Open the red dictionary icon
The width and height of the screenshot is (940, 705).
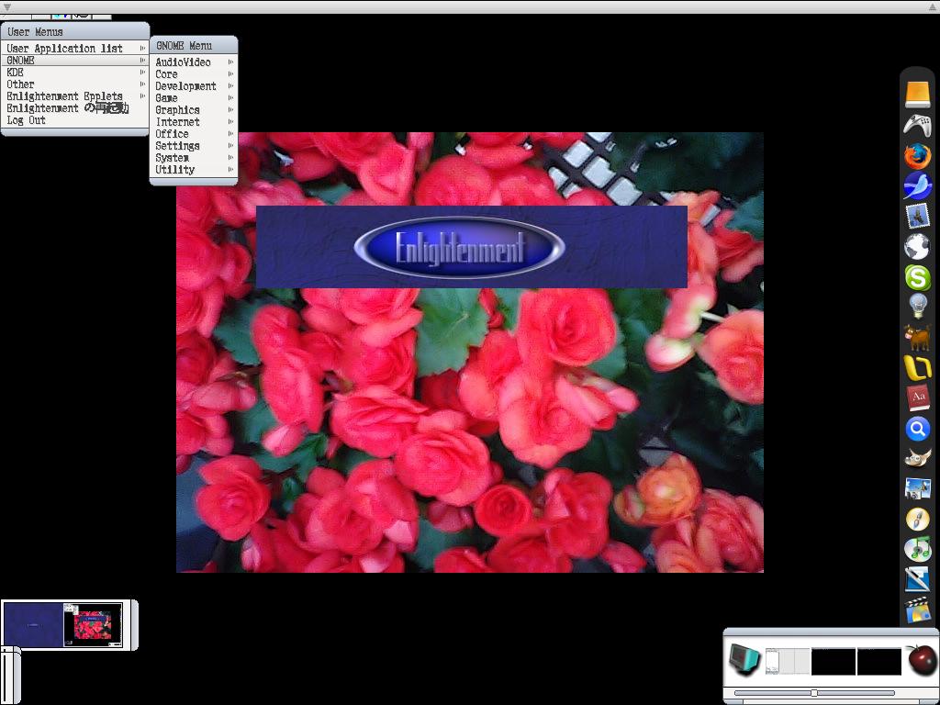click(x=917, y=397)
